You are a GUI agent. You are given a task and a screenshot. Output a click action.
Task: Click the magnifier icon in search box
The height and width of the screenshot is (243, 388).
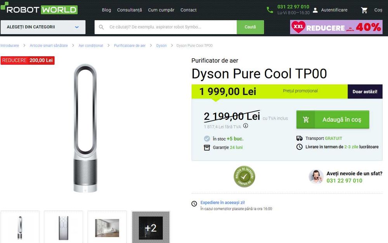pyautogui.click(x=101, y=27)
